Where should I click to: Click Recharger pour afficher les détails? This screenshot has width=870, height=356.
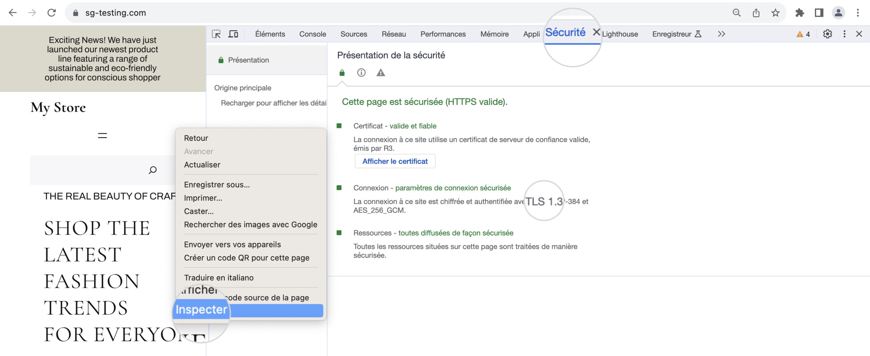[x=274, y=103]
